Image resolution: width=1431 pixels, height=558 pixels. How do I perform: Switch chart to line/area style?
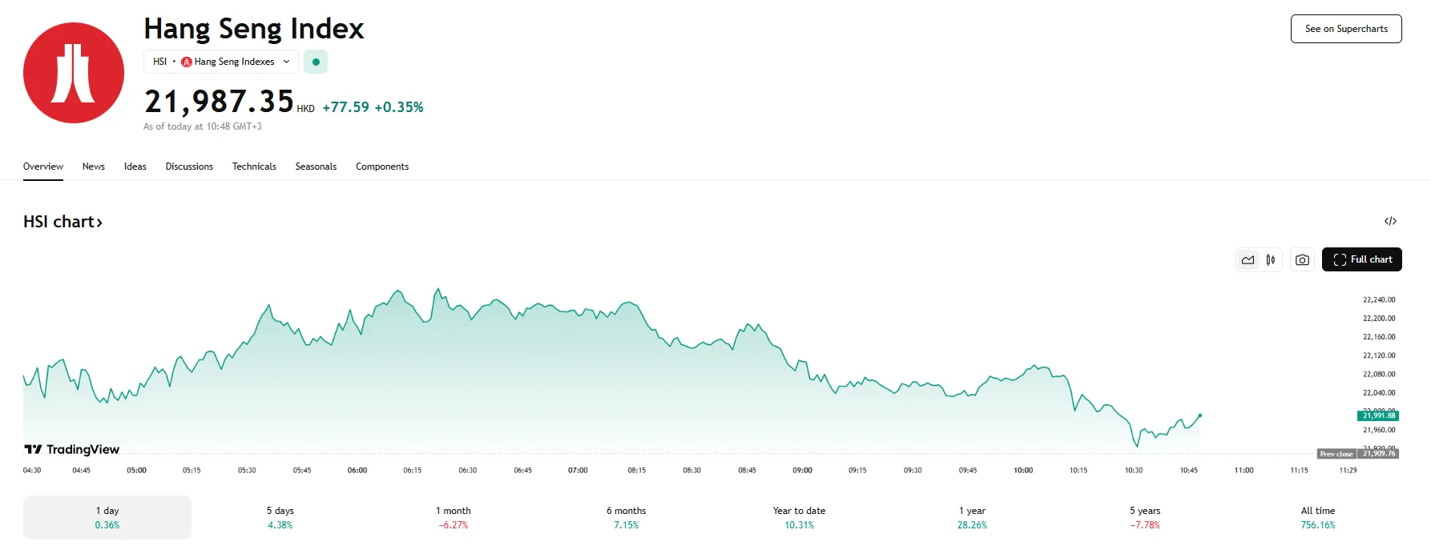point(1248,259)
